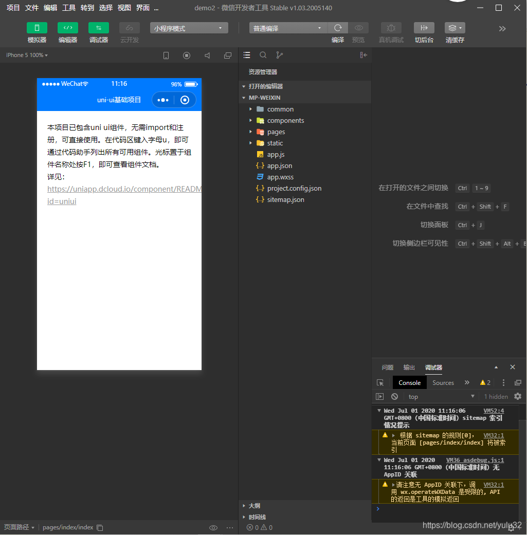Image resolution: width=527 pixels, height=535 pixels.
Task: Open console settings gear
Action: (x=518, y=397)
